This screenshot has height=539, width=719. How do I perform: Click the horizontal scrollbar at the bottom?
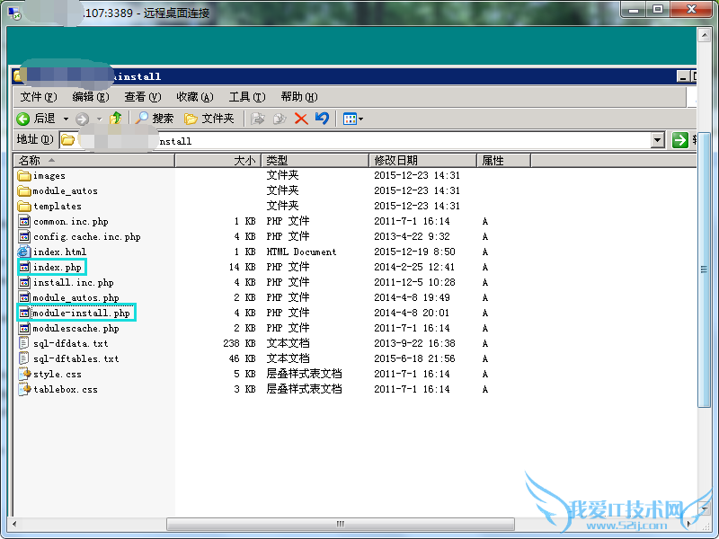tap(340, 522)
